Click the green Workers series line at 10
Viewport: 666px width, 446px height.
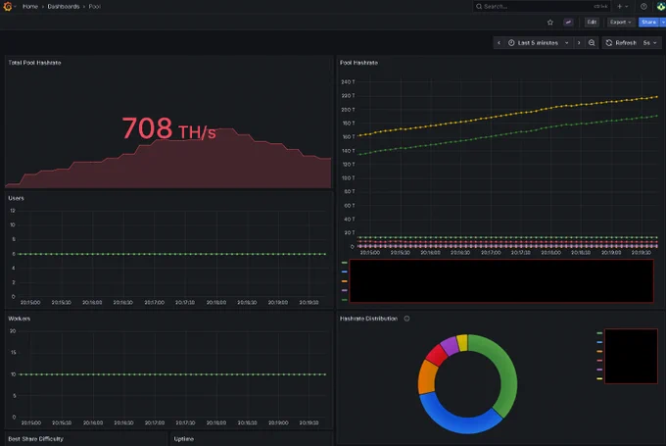(x=172, y=374)
